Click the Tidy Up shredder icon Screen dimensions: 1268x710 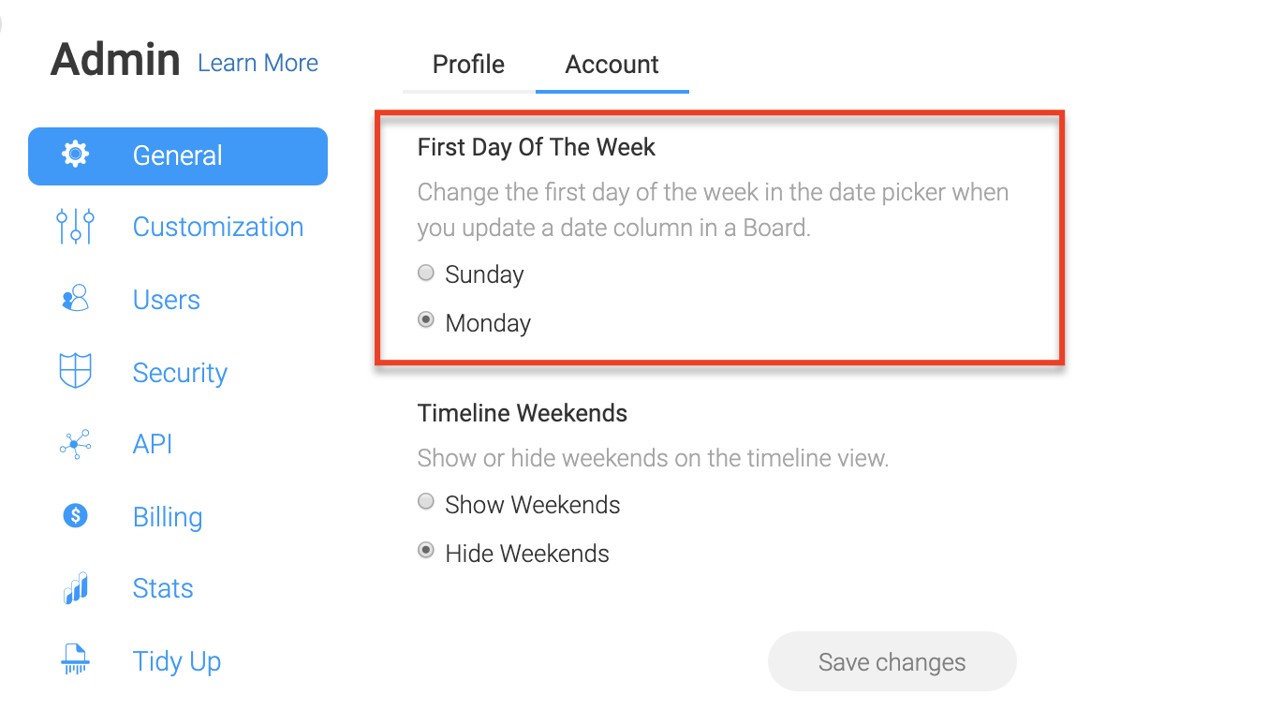[75, 659]
